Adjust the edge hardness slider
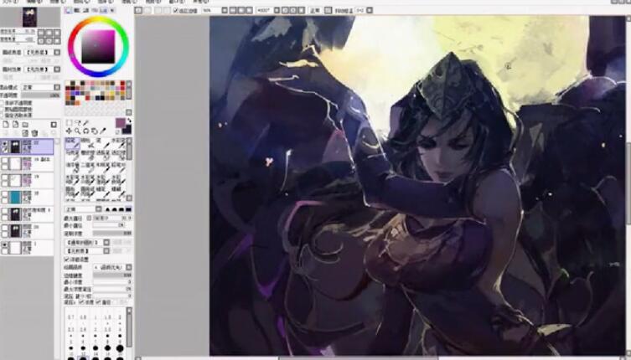Image resolution: width=631 pixels, height=360 pixels. [x=112, y=275]
